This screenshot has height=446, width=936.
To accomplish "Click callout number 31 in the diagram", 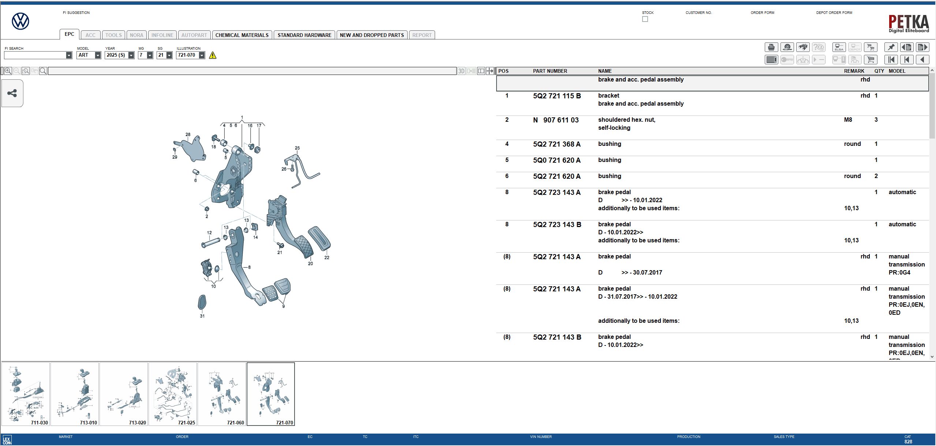I will 202,316.
